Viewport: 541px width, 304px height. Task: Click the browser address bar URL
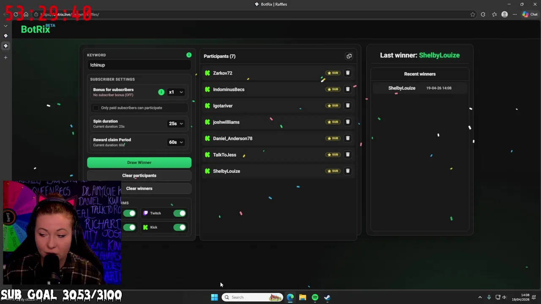70,14
